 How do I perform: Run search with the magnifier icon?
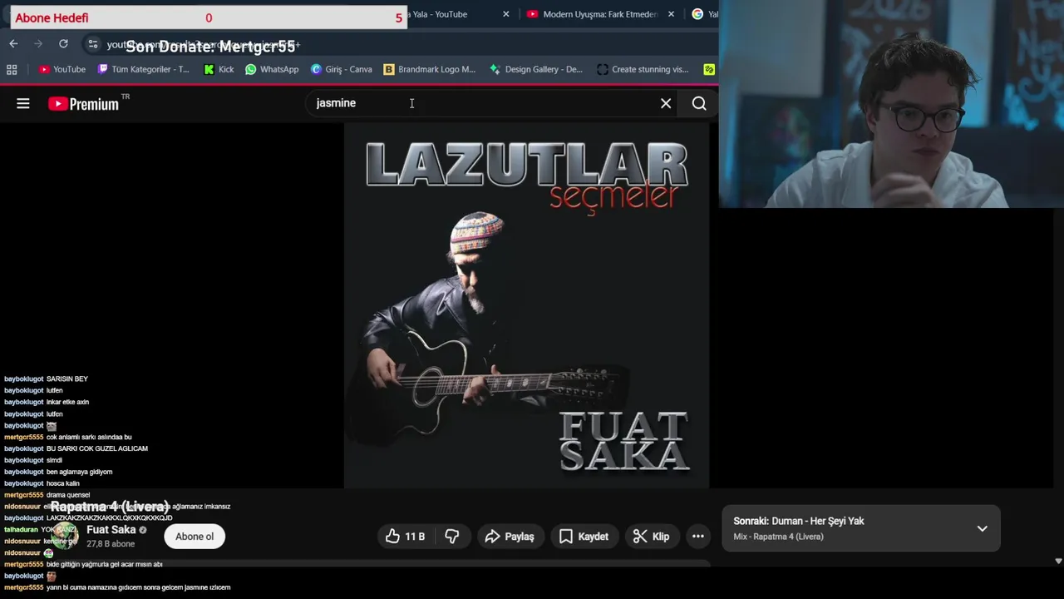(x=699, y=103)
